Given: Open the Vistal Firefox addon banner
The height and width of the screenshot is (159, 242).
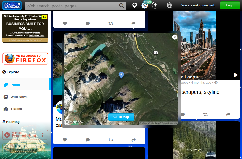Looking at the screenshot, I should point(25,58).
